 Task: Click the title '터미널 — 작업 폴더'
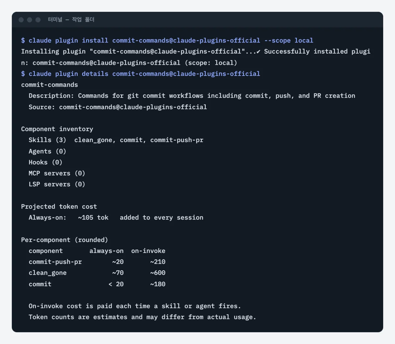click(x=71, y=20)
